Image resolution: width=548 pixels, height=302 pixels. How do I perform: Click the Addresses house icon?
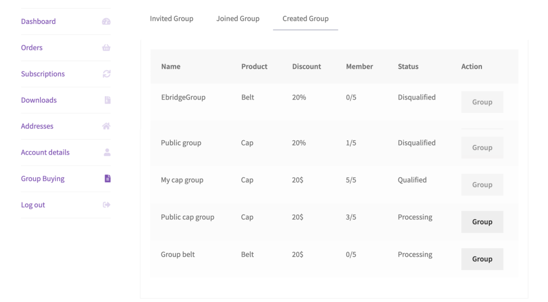(106, 126)
